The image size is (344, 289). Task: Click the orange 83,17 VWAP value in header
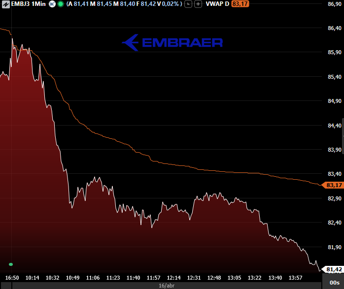pos(240,4)
